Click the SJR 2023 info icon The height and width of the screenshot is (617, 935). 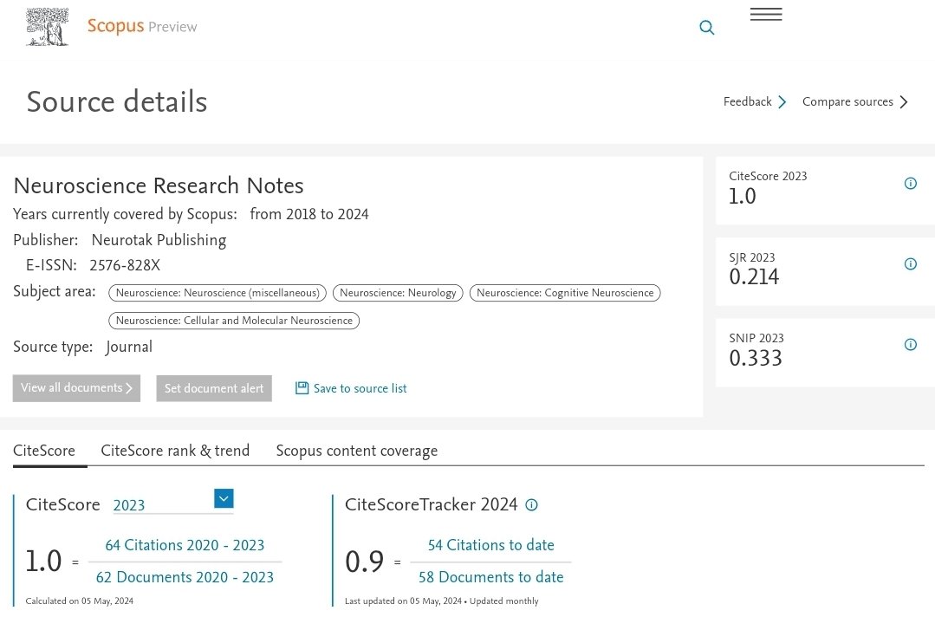coord(910,263)
